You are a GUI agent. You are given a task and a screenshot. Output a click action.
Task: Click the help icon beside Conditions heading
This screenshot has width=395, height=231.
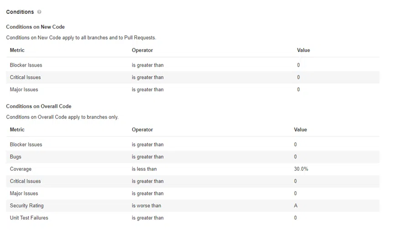(39, 12)
